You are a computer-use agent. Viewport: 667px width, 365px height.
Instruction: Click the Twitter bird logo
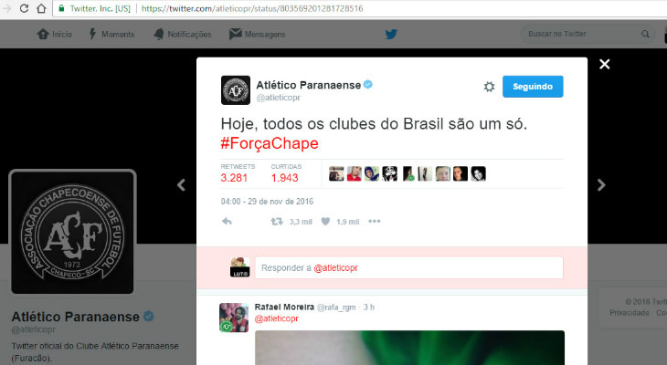(391, 34)
